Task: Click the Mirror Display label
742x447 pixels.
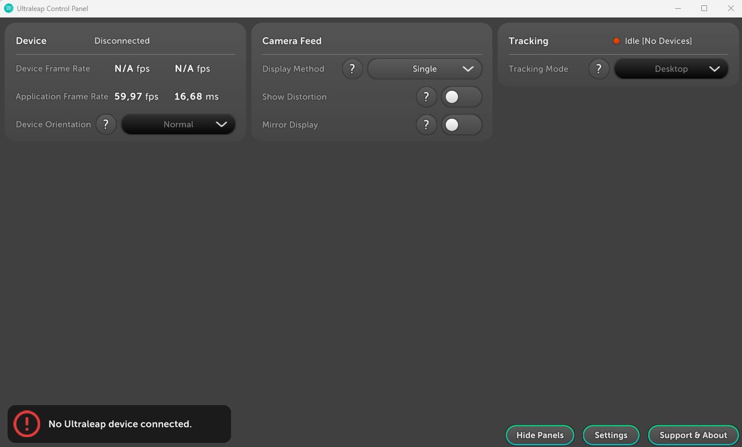Action: [x=290, y=125]
